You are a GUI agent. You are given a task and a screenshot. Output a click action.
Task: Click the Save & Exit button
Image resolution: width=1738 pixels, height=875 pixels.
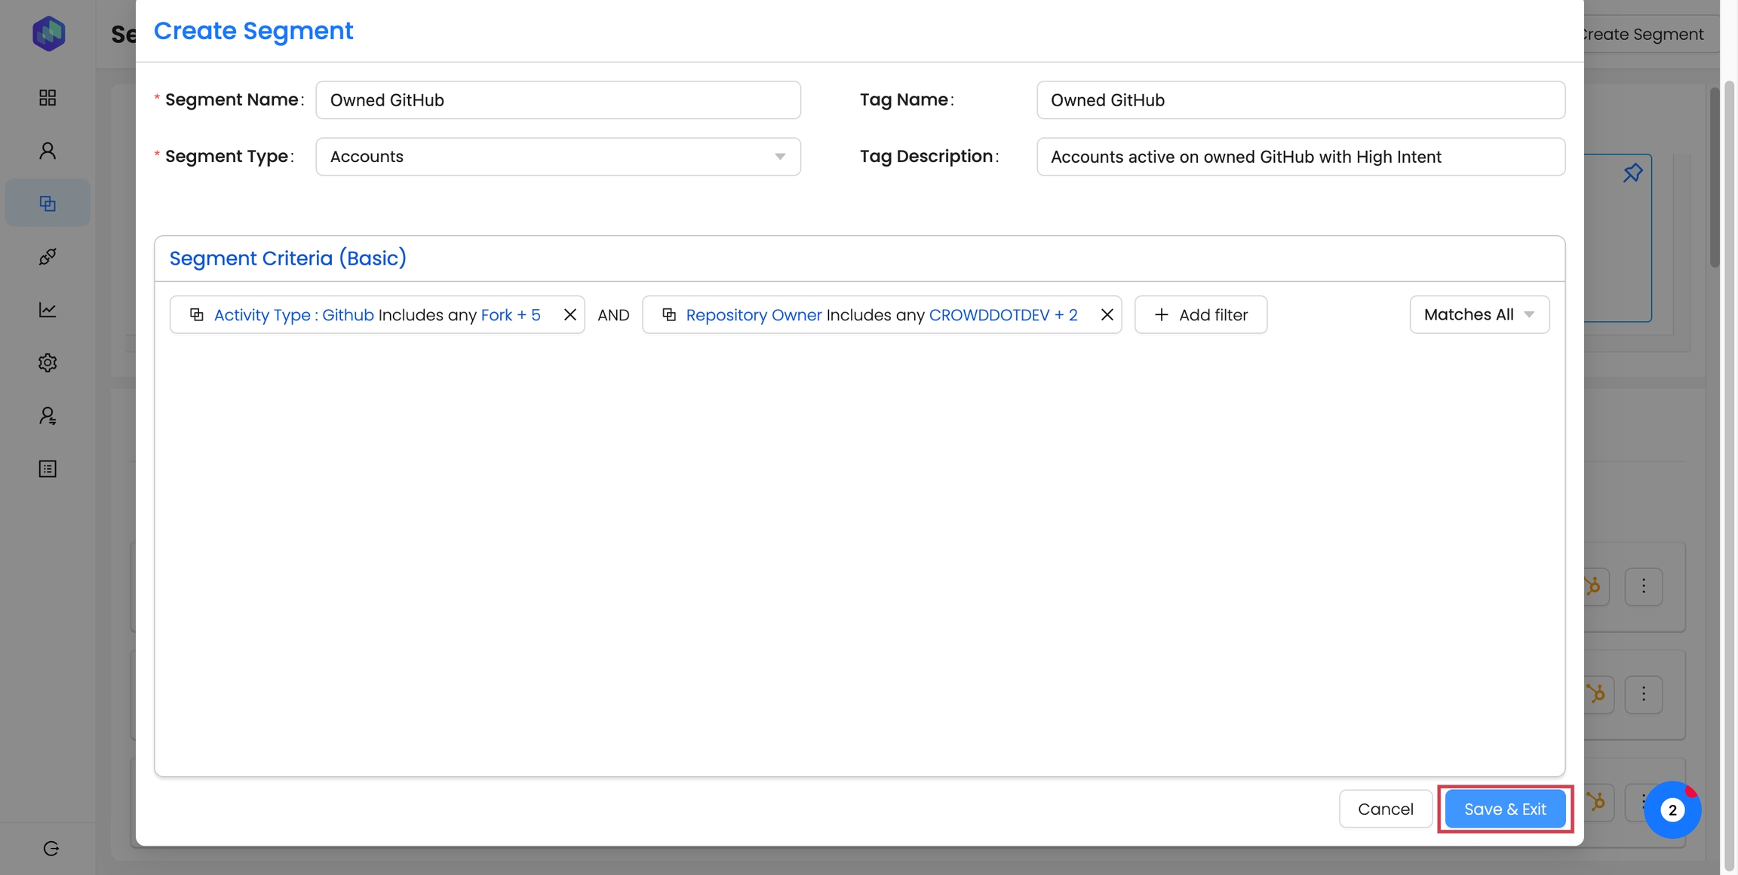click(x=1504, y=809)
